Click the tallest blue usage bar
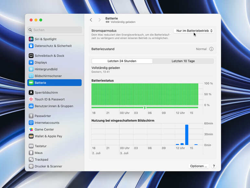Image resolution: width=250 pixels, height=188 pixels. 187,135
